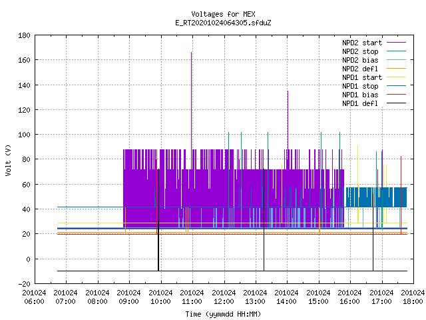426x320 pixels.
Task: Click the 17:00 time axis label
Action: (x=381, y=302)
